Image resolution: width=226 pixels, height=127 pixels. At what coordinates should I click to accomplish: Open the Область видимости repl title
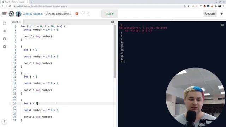[59, 14]
